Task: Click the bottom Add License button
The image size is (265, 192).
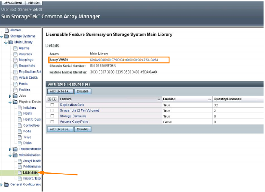Action: click(x=60, y=129)
